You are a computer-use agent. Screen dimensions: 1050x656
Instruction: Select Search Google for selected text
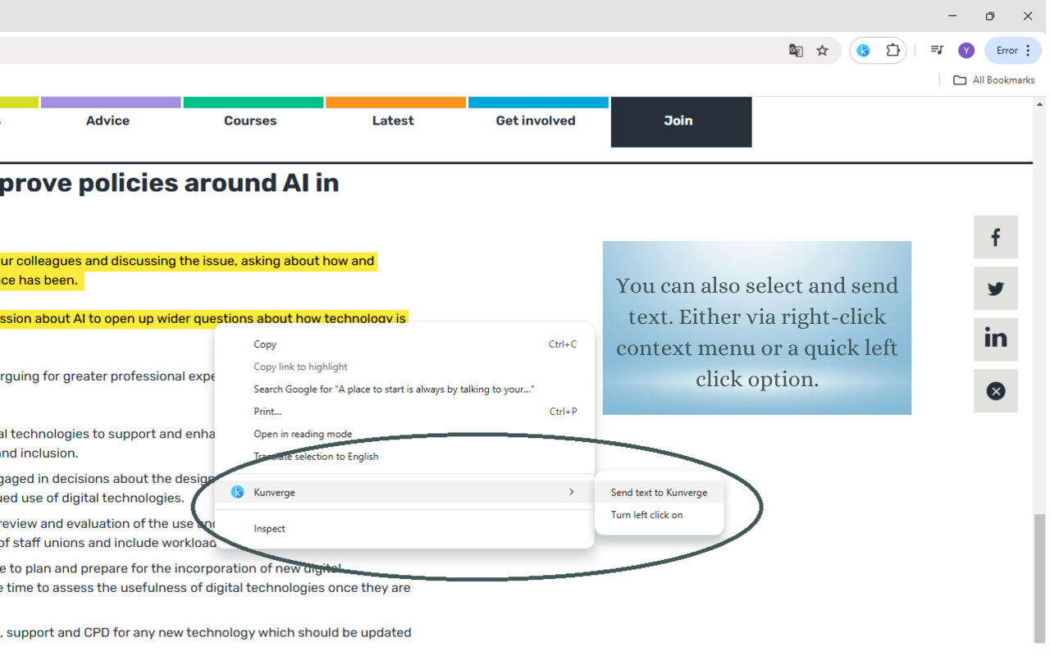[404, 389]
